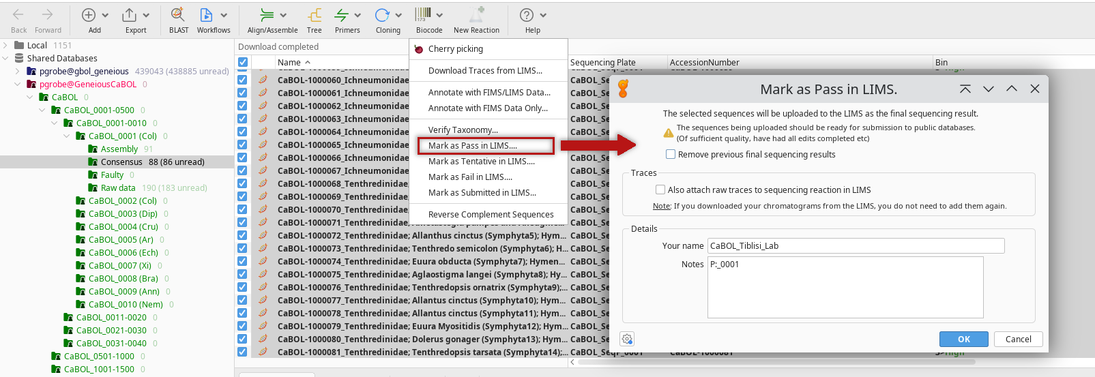Click the Your name text field

tap(856, 246)
